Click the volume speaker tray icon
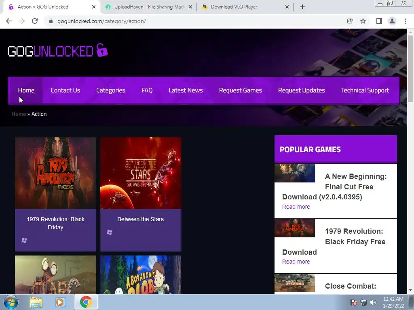This screenshot has width=414, height=310. click(x=373, y=302)
